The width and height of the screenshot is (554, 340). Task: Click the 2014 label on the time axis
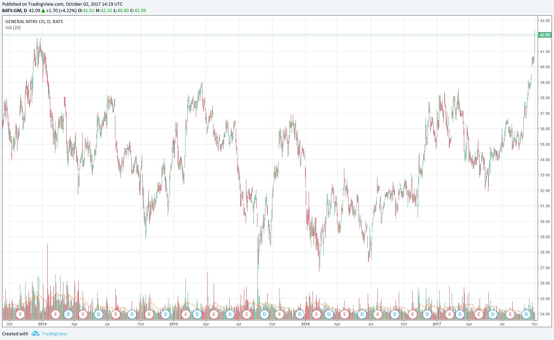[x=42, y=324]
